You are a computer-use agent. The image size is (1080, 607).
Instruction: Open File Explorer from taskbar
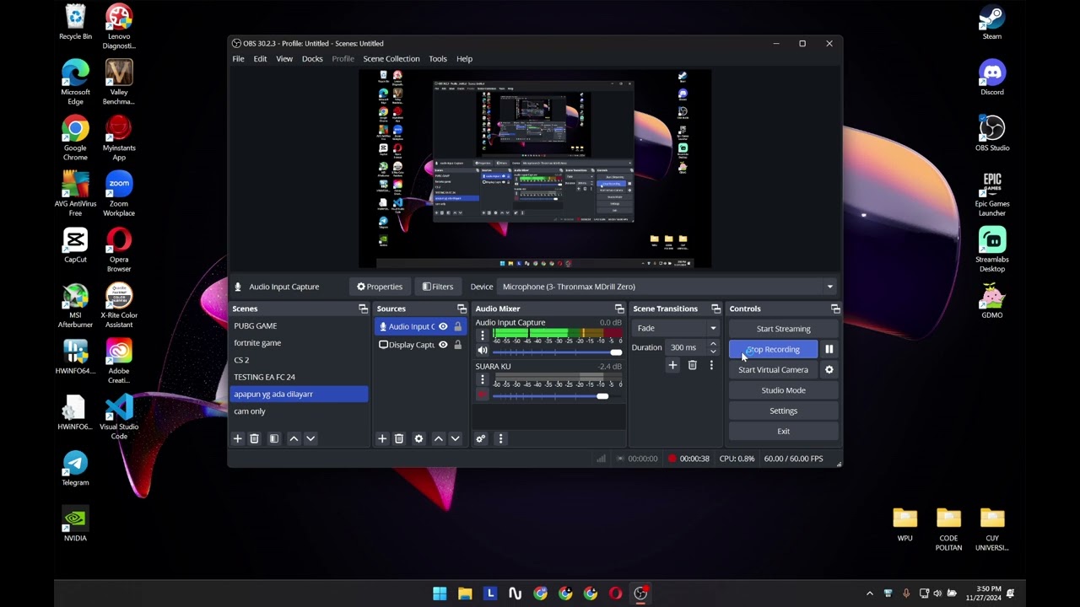tap(465, 594)
